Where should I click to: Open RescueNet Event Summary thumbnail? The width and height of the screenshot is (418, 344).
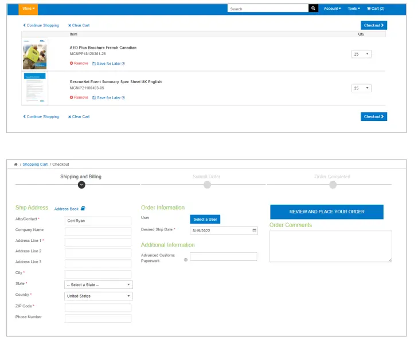click(35, 88)
